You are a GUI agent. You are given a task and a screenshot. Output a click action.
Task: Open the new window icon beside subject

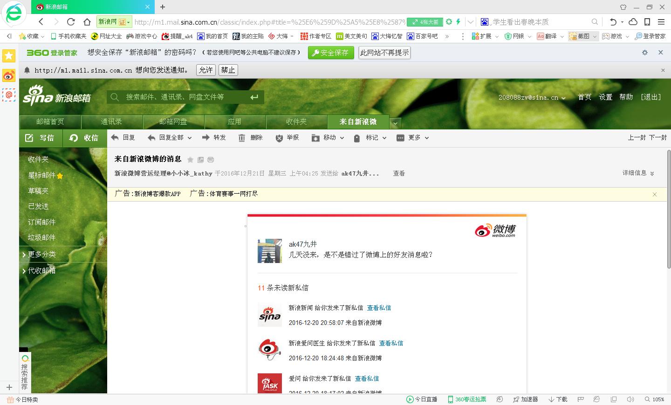click(200, 160)
